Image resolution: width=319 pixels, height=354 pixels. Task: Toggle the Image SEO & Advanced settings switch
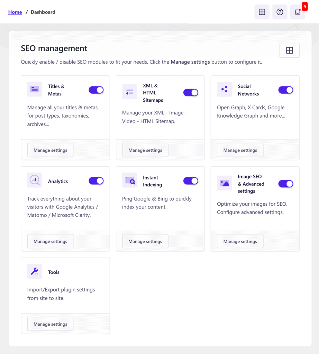click(285, 184)
